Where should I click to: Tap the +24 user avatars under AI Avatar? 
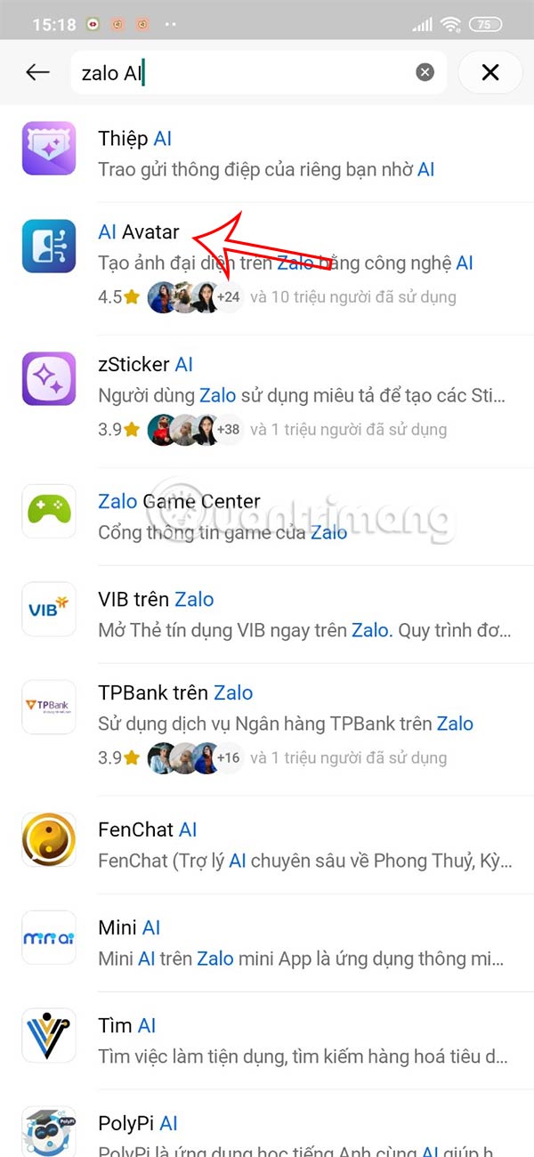pyautogui.click(x=195, y=296)
